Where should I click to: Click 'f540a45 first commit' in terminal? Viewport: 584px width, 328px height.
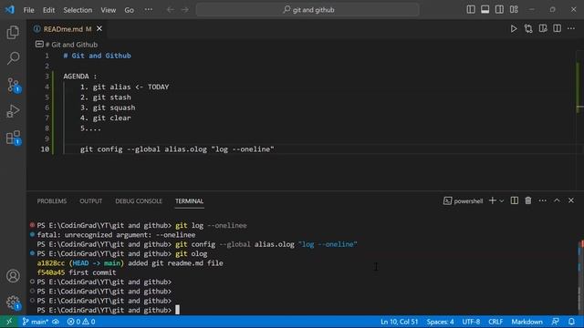(x=77, y=272)
